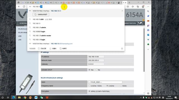
Task: Click the browser back arrow
Action: click(x=19, y=7)
